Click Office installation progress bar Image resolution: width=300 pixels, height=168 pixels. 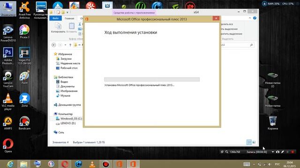[152, 79]
